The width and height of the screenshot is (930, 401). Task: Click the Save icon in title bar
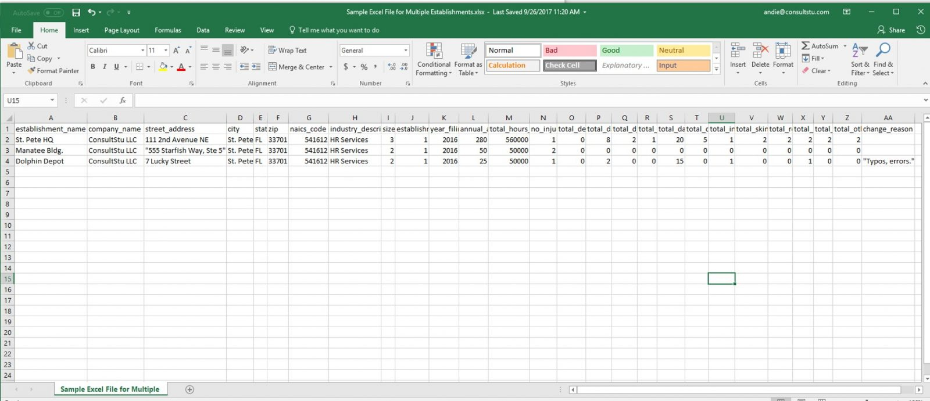click(x=76, y=12)
